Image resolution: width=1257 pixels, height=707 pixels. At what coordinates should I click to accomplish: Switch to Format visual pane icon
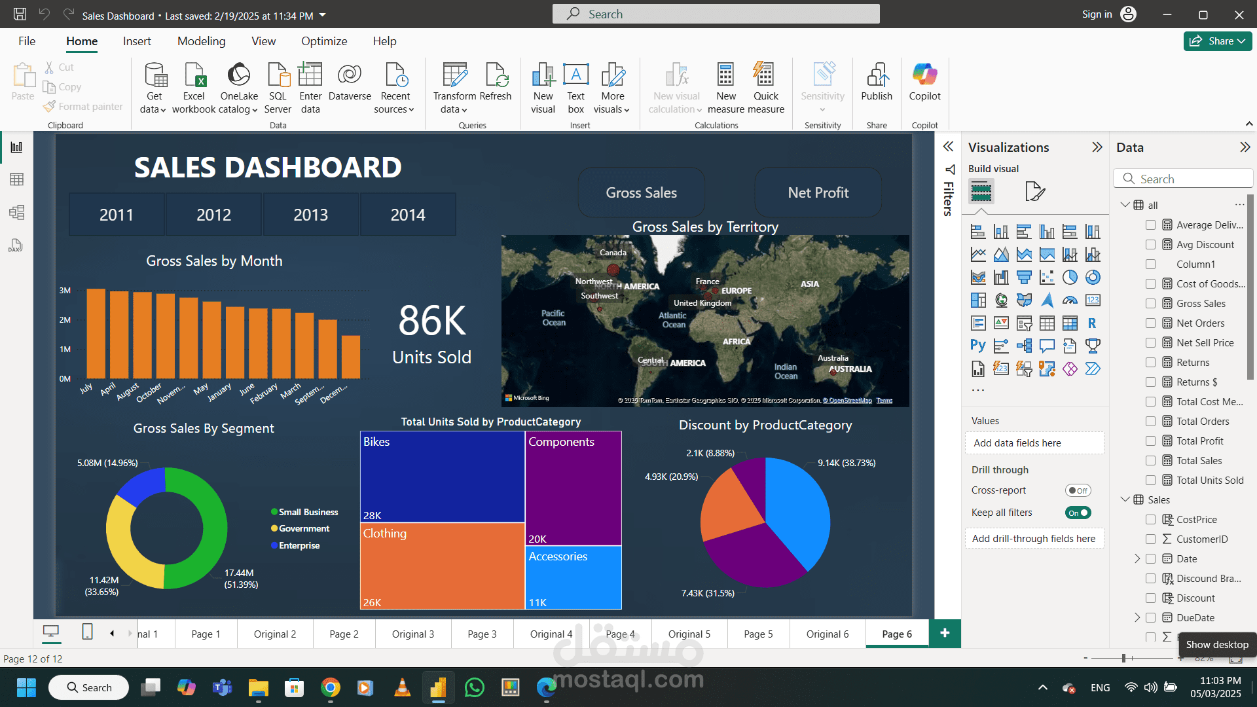[x=1034, y=192]
